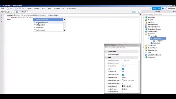Click the New file icon in the toolbar
The height and width of the screenshot is (99, 176).
tap(8, 8)
